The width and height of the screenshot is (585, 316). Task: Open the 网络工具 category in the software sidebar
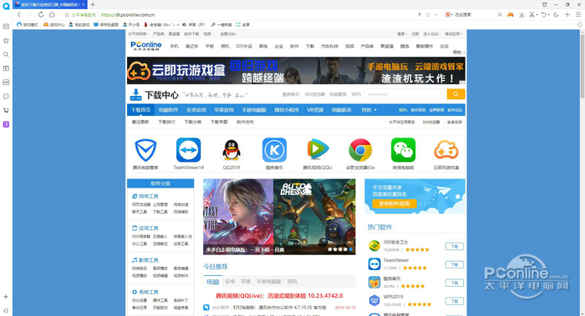click(145, 196)
